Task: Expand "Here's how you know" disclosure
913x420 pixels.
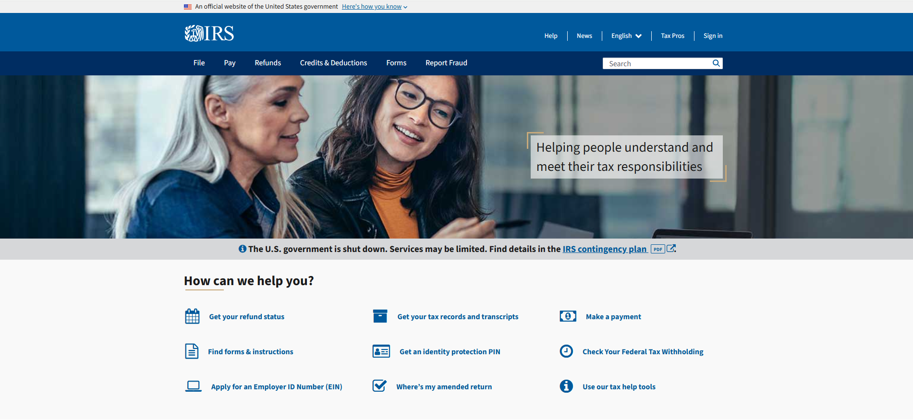Action: pyautogui.click(x=374, y=7)
